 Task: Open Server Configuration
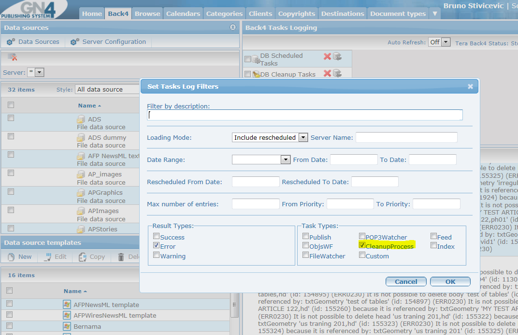coord(108,42)
